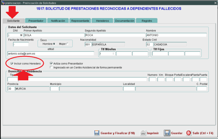Click the second Tlf Fijos field
218x139 pixels.
[x=176, y=53]
